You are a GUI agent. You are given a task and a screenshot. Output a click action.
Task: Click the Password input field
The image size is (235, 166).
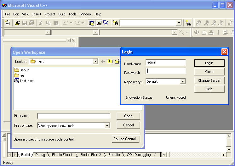point(166,71)
